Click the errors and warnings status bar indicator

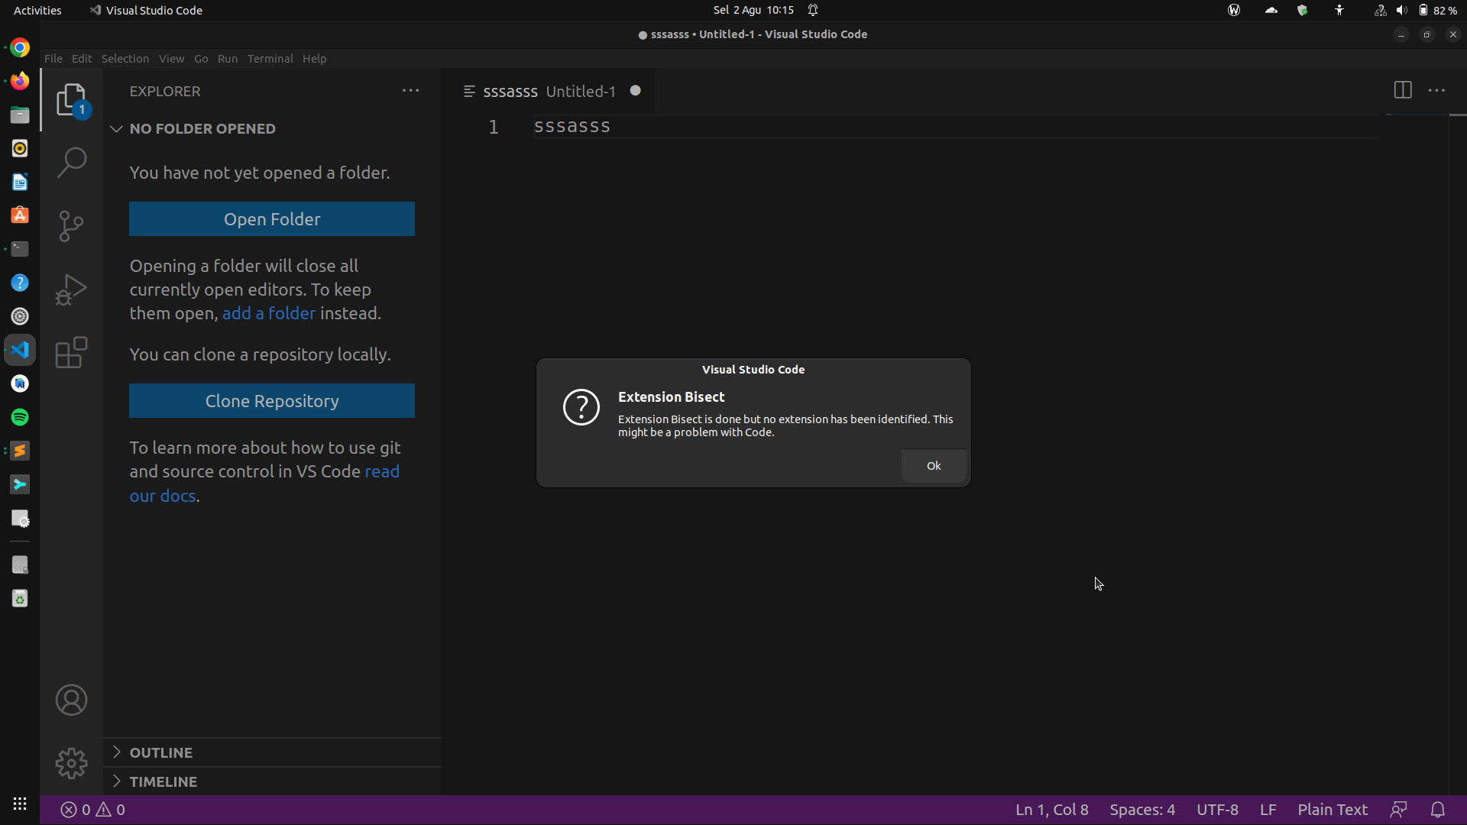click(92, 810)
